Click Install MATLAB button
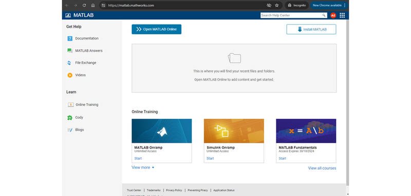The height and width of the screenshot is (196, 411). click(311, 29)
